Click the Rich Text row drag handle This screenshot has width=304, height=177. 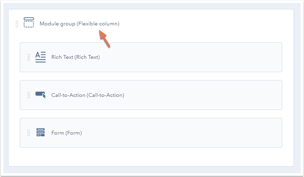(x=28, y=57)
